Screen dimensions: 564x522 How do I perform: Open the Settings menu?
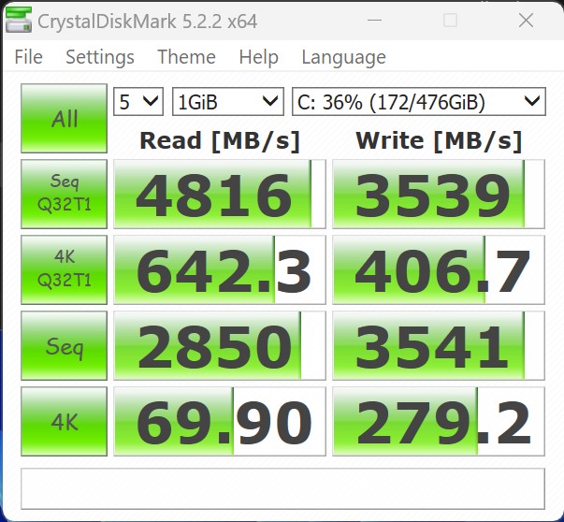(x=99, y=57)
